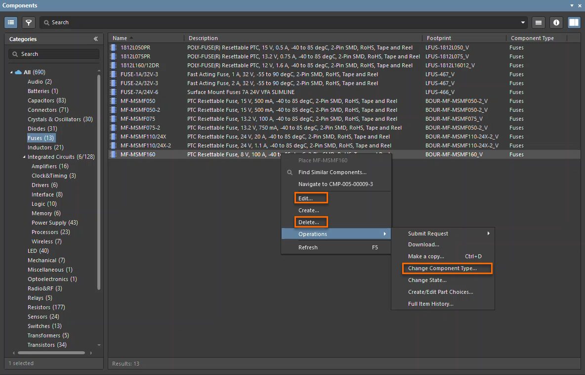Select the MF-MSMF110/24X component icon
This screenshot has height=375, width=585.
(x=114, y=137)
